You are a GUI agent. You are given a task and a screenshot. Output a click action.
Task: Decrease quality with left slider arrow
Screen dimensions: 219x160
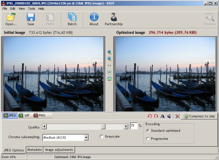[45, 127]
